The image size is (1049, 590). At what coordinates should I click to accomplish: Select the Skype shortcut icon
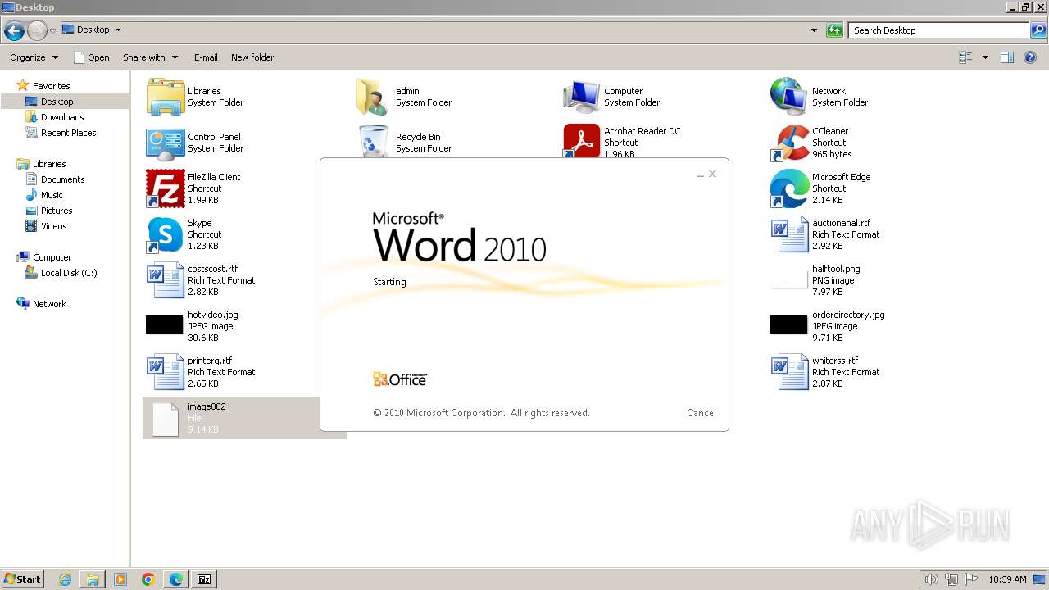click(166, 234)
